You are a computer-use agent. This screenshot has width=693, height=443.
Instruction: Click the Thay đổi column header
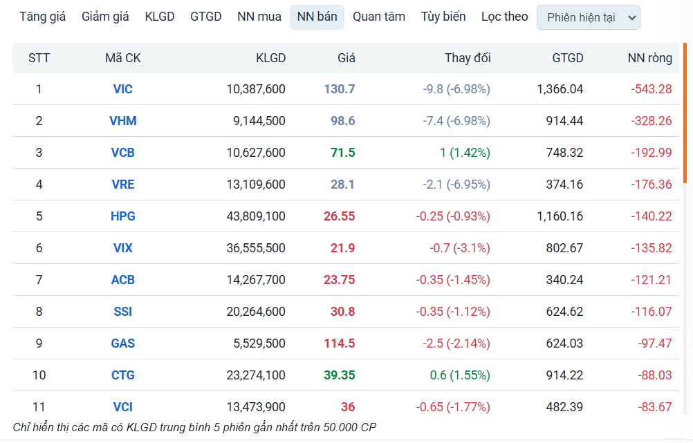tap(468, 58)
